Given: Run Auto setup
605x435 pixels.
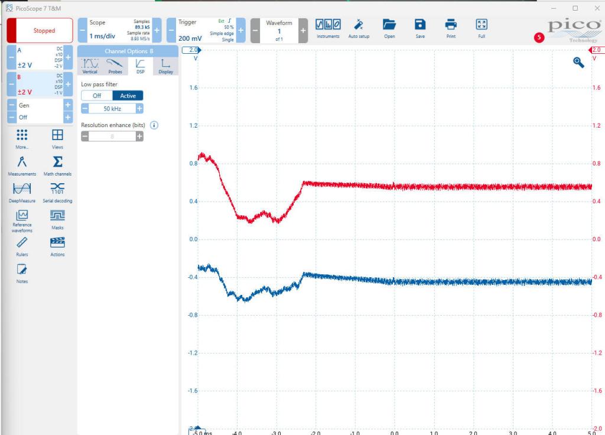Looking at the screenshot, I should point(358,28).
